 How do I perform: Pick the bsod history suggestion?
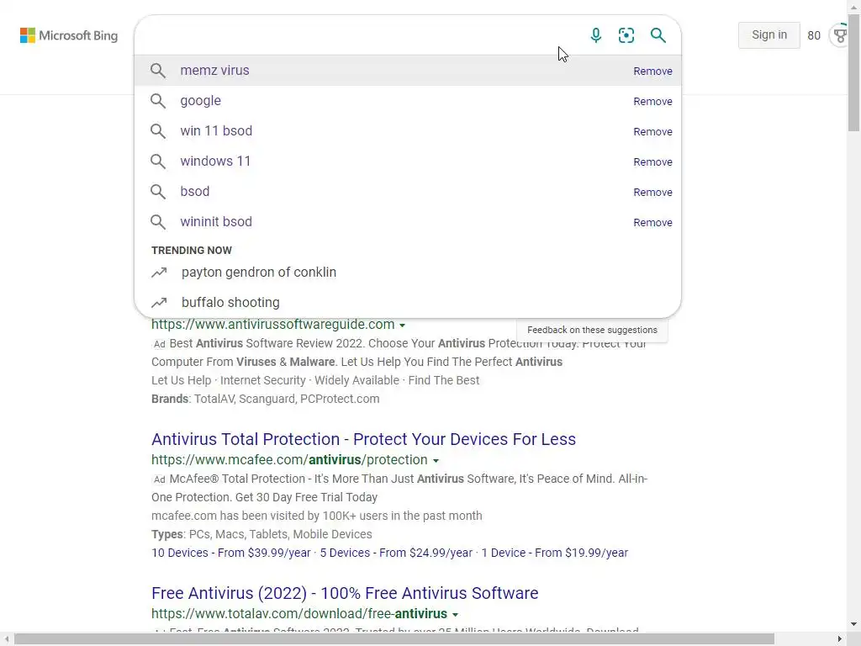(x=408, y=191)
